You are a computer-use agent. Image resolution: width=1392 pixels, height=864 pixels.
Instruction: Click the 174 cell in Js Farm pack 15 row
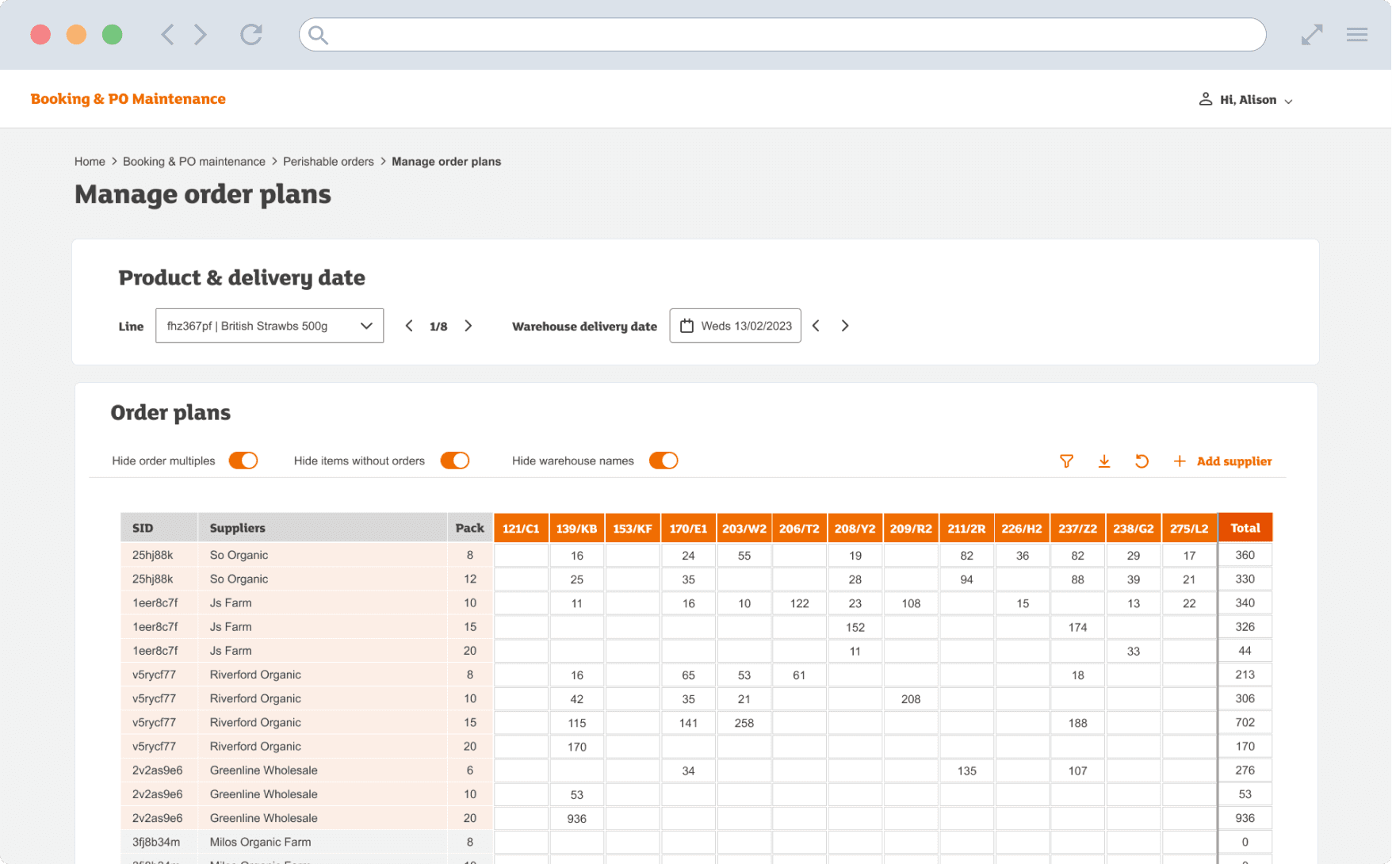pyautogui.click(x=1078, y=627)
